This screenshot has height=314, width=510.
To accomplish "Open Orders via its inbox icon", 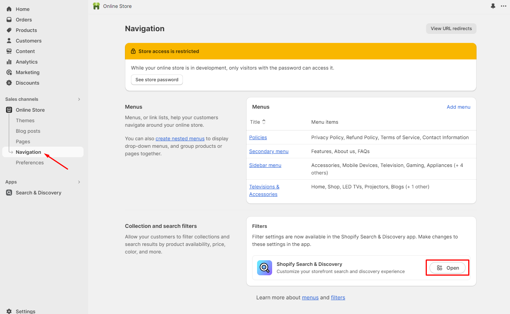I will [x=9, y=20].
